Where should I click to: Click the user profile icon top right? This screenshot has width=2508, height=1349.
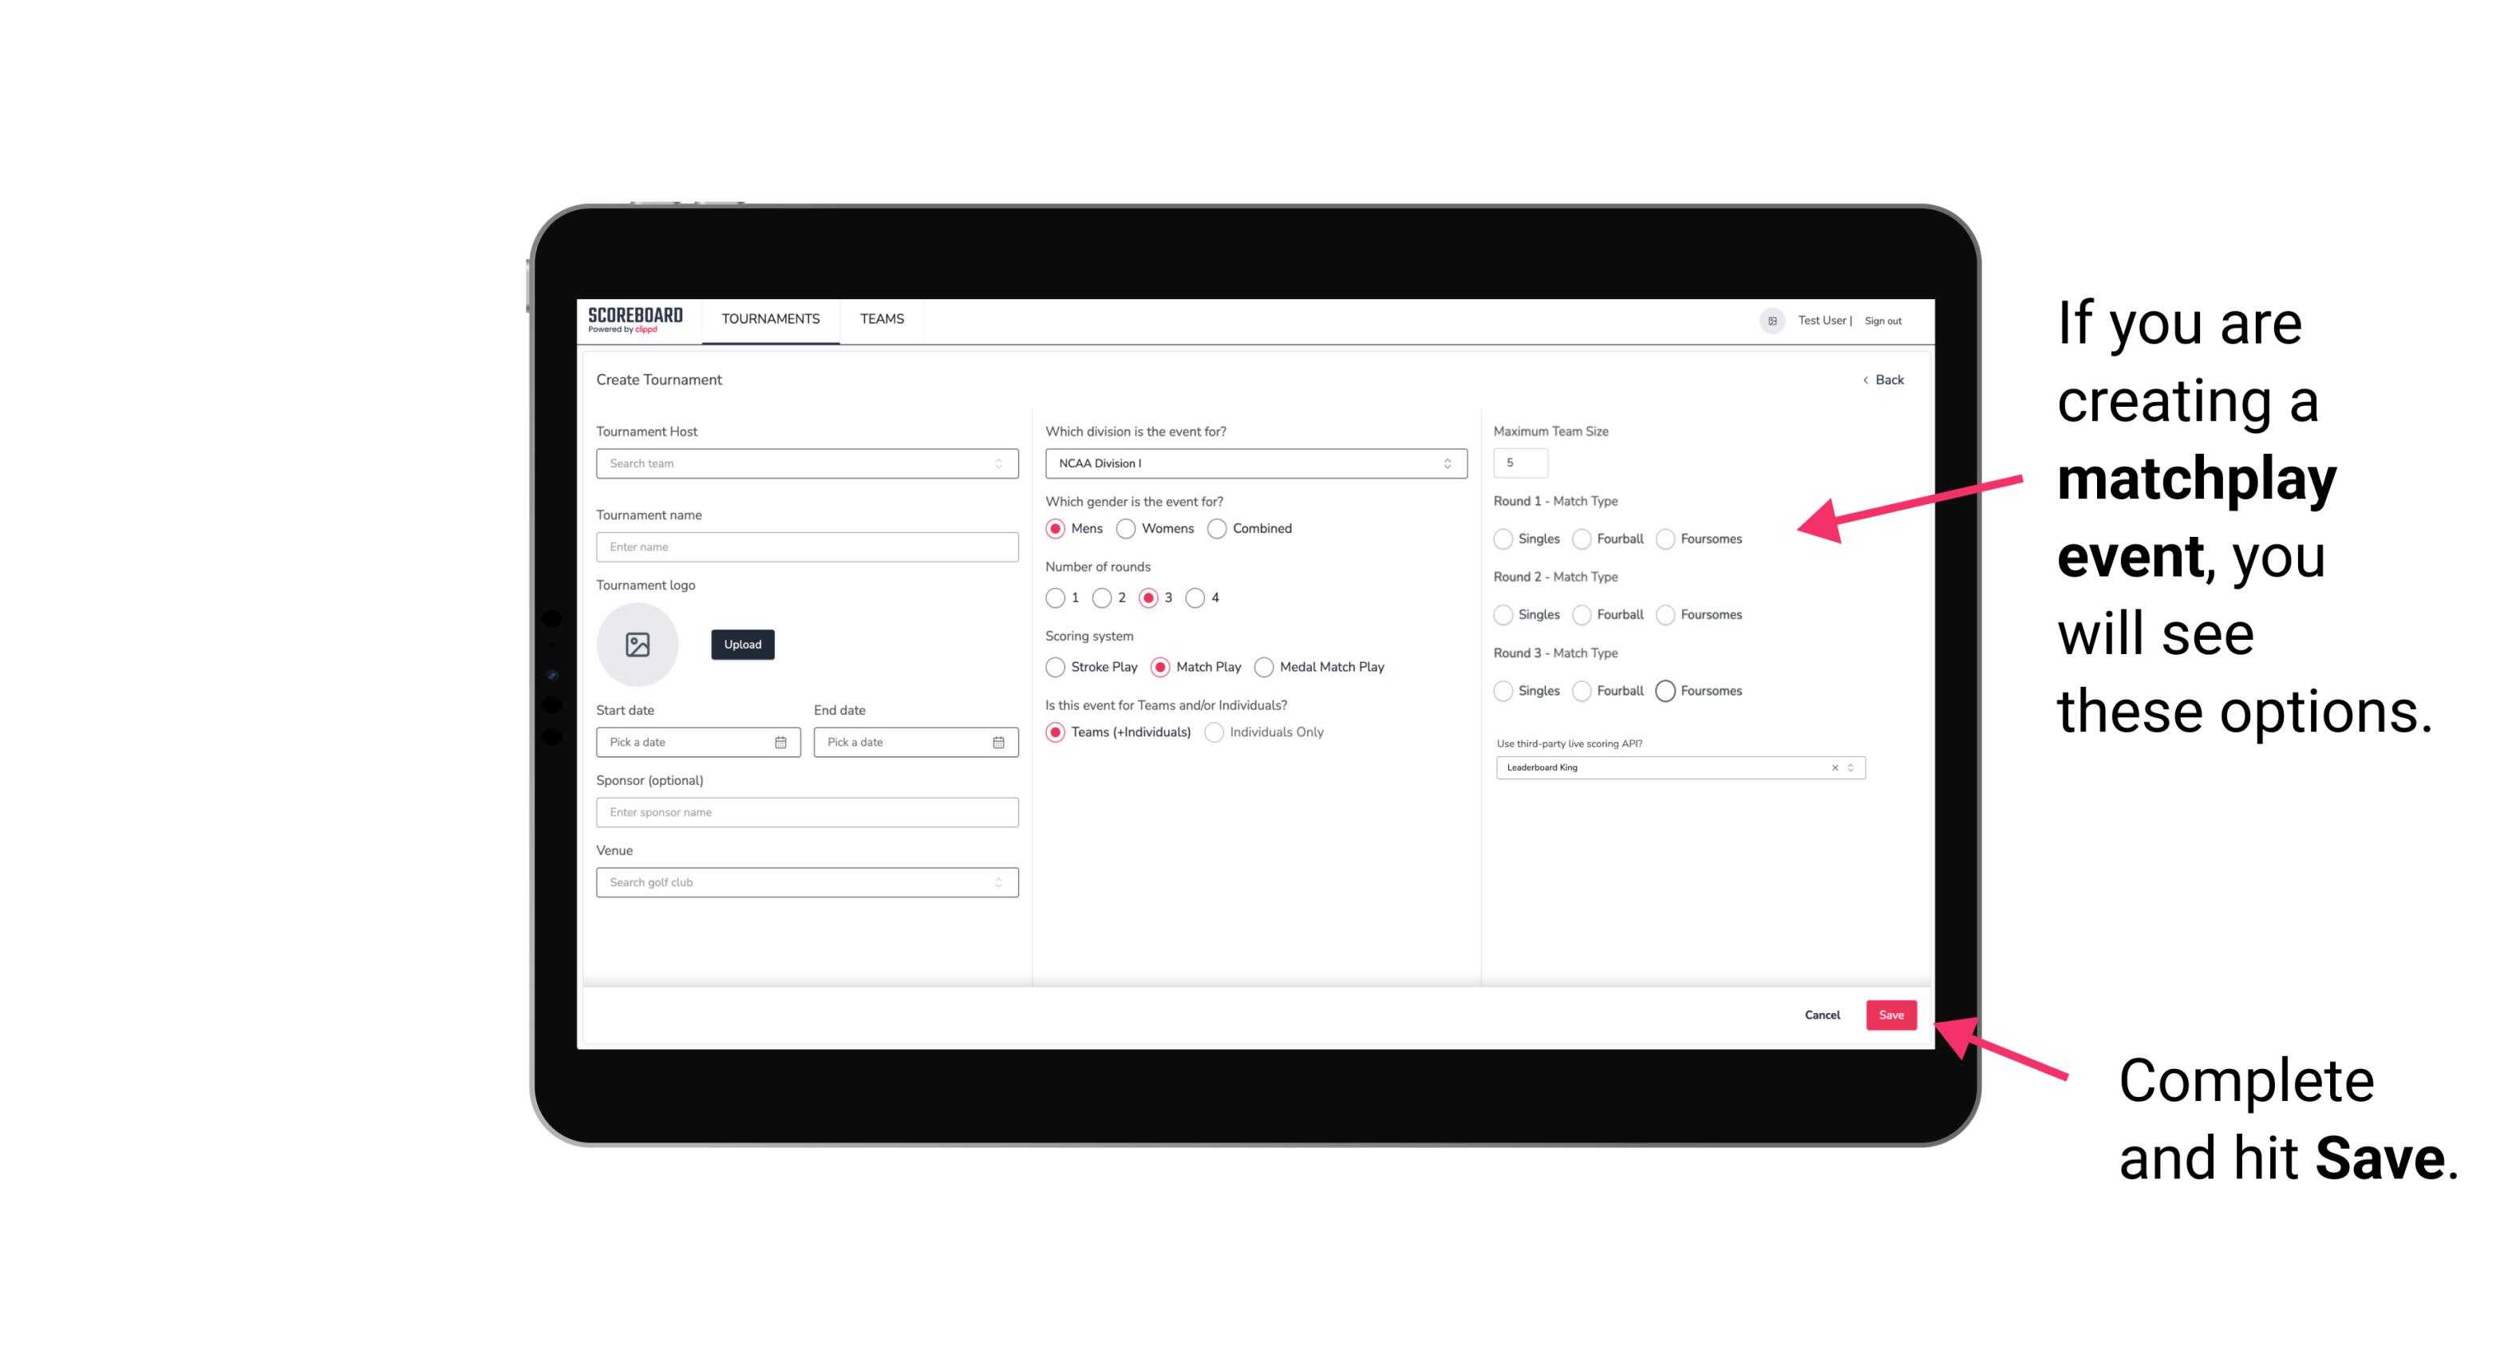tap(1767, 319)
